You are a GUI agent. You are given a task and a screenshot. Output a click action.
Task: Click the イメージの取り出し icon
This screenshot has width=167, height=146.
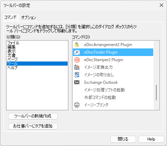pyautogui.click(x=77, y=75)
